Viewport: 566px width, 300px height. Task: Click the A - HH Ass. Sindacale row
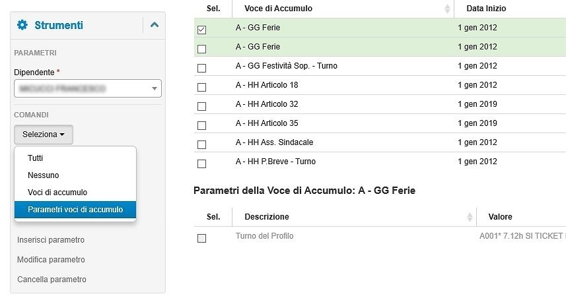point(380,142)
